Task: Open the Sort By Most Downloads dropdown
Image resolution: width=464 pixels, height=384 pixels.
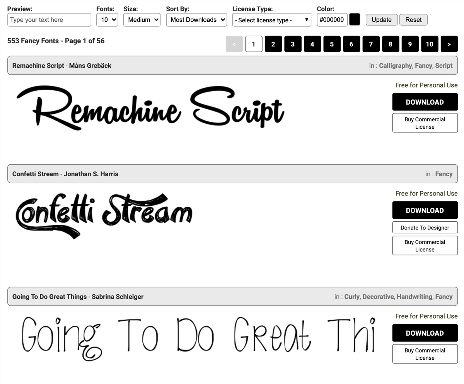Action: coord(196,20)
